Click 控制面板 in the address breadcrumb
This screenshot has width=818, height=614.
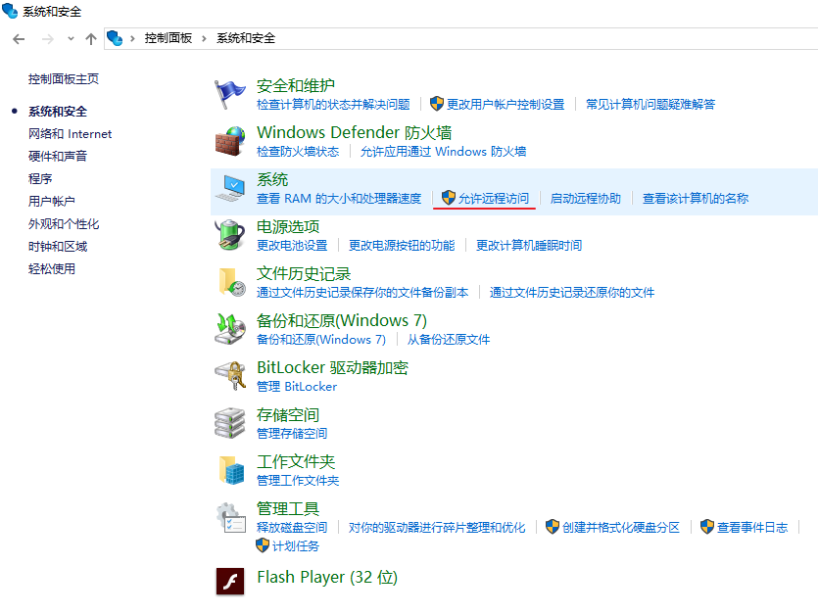168,38
